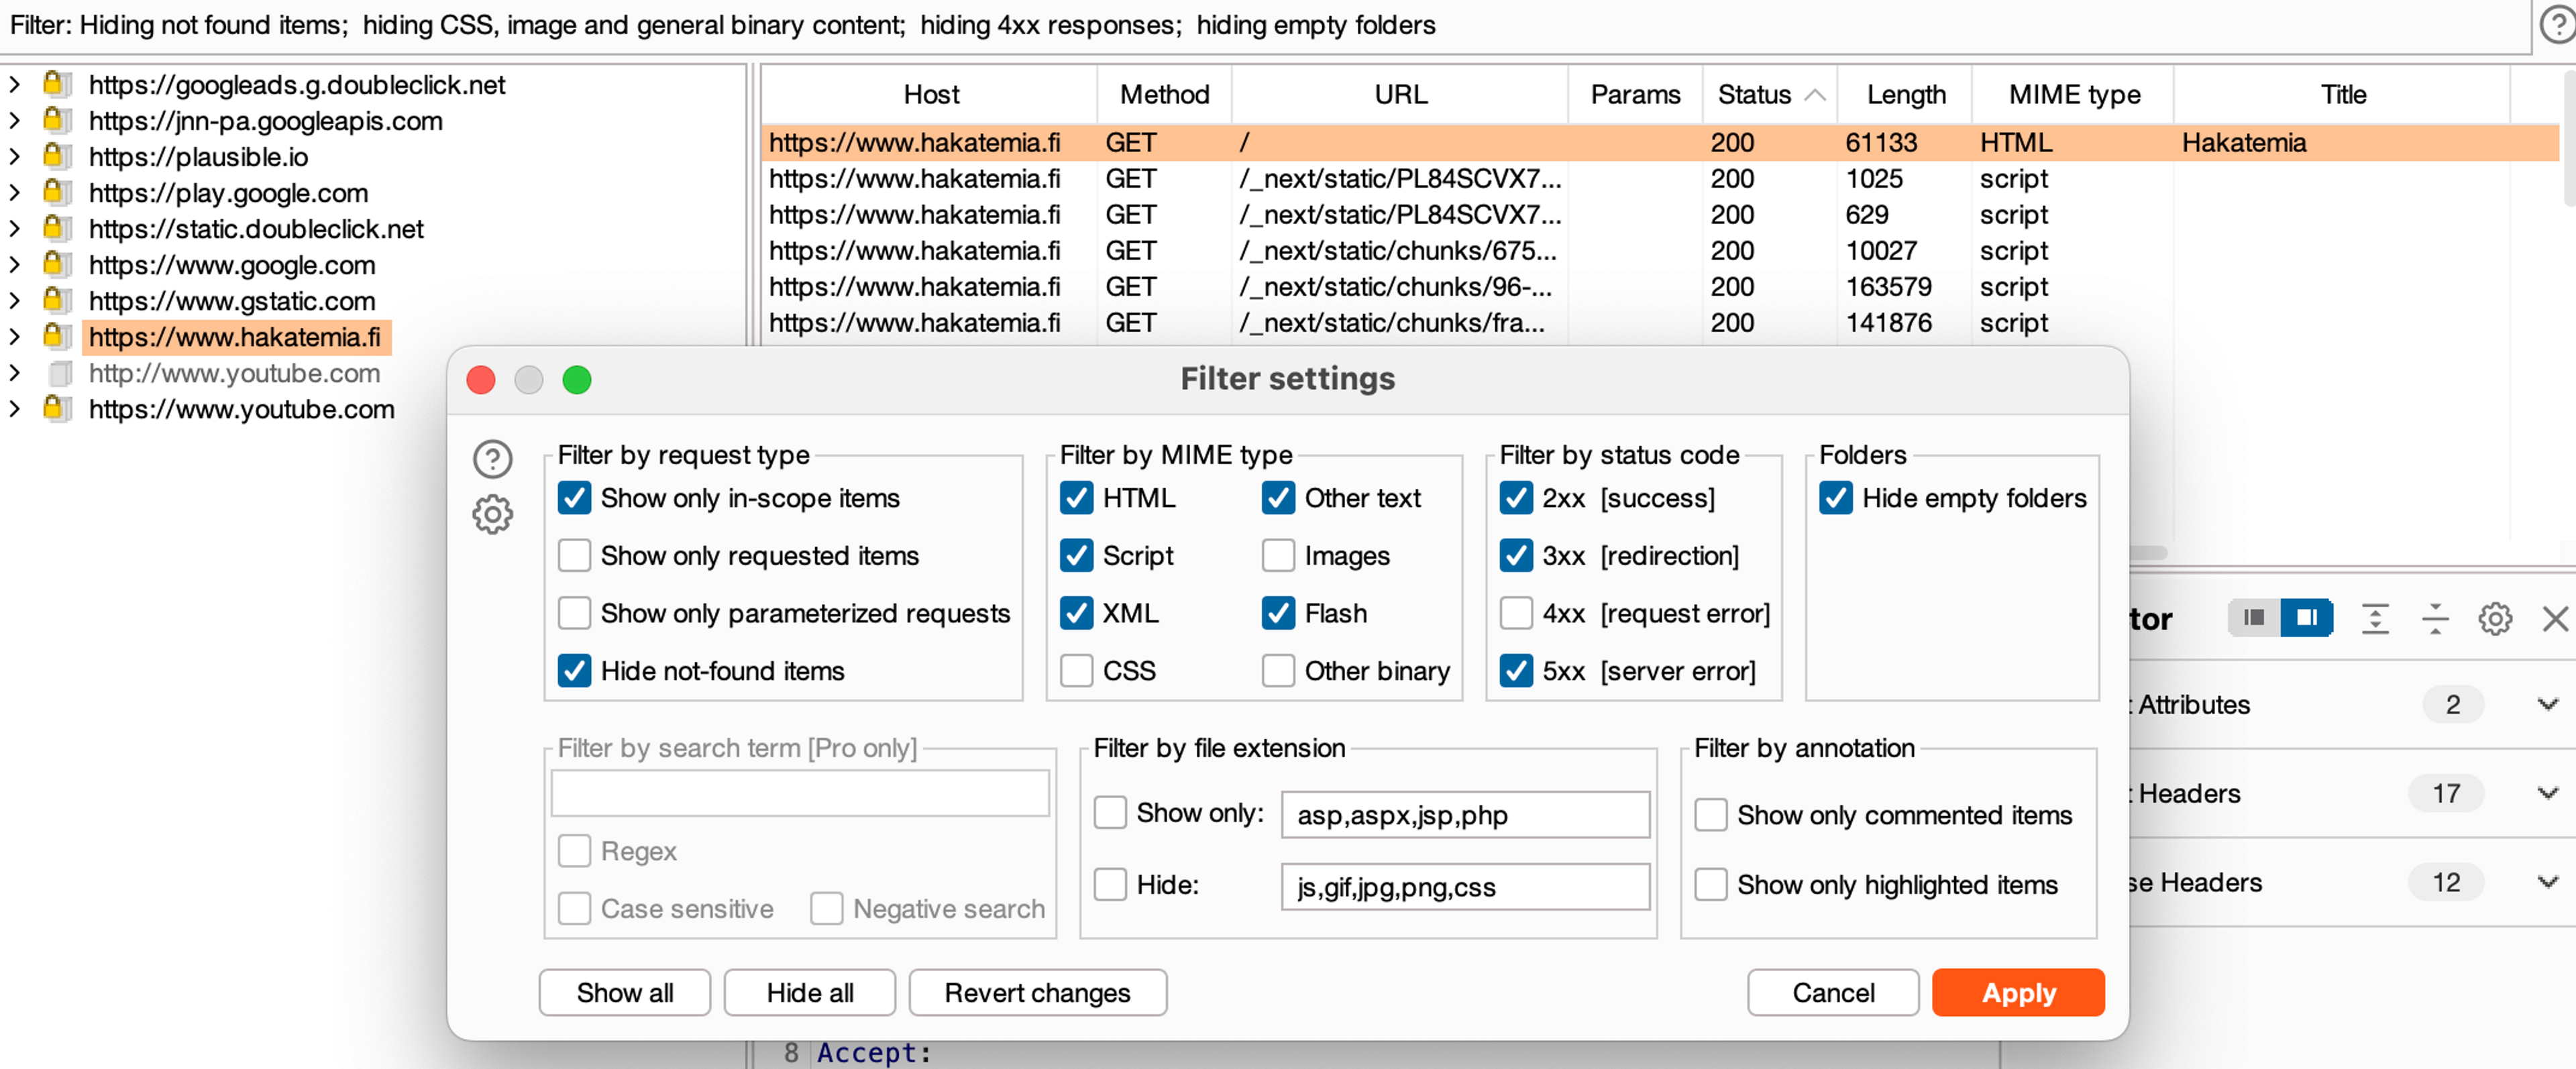The image size is (2576, 1069).
Task: Sort table by the Status column header
Action: 1754,94
